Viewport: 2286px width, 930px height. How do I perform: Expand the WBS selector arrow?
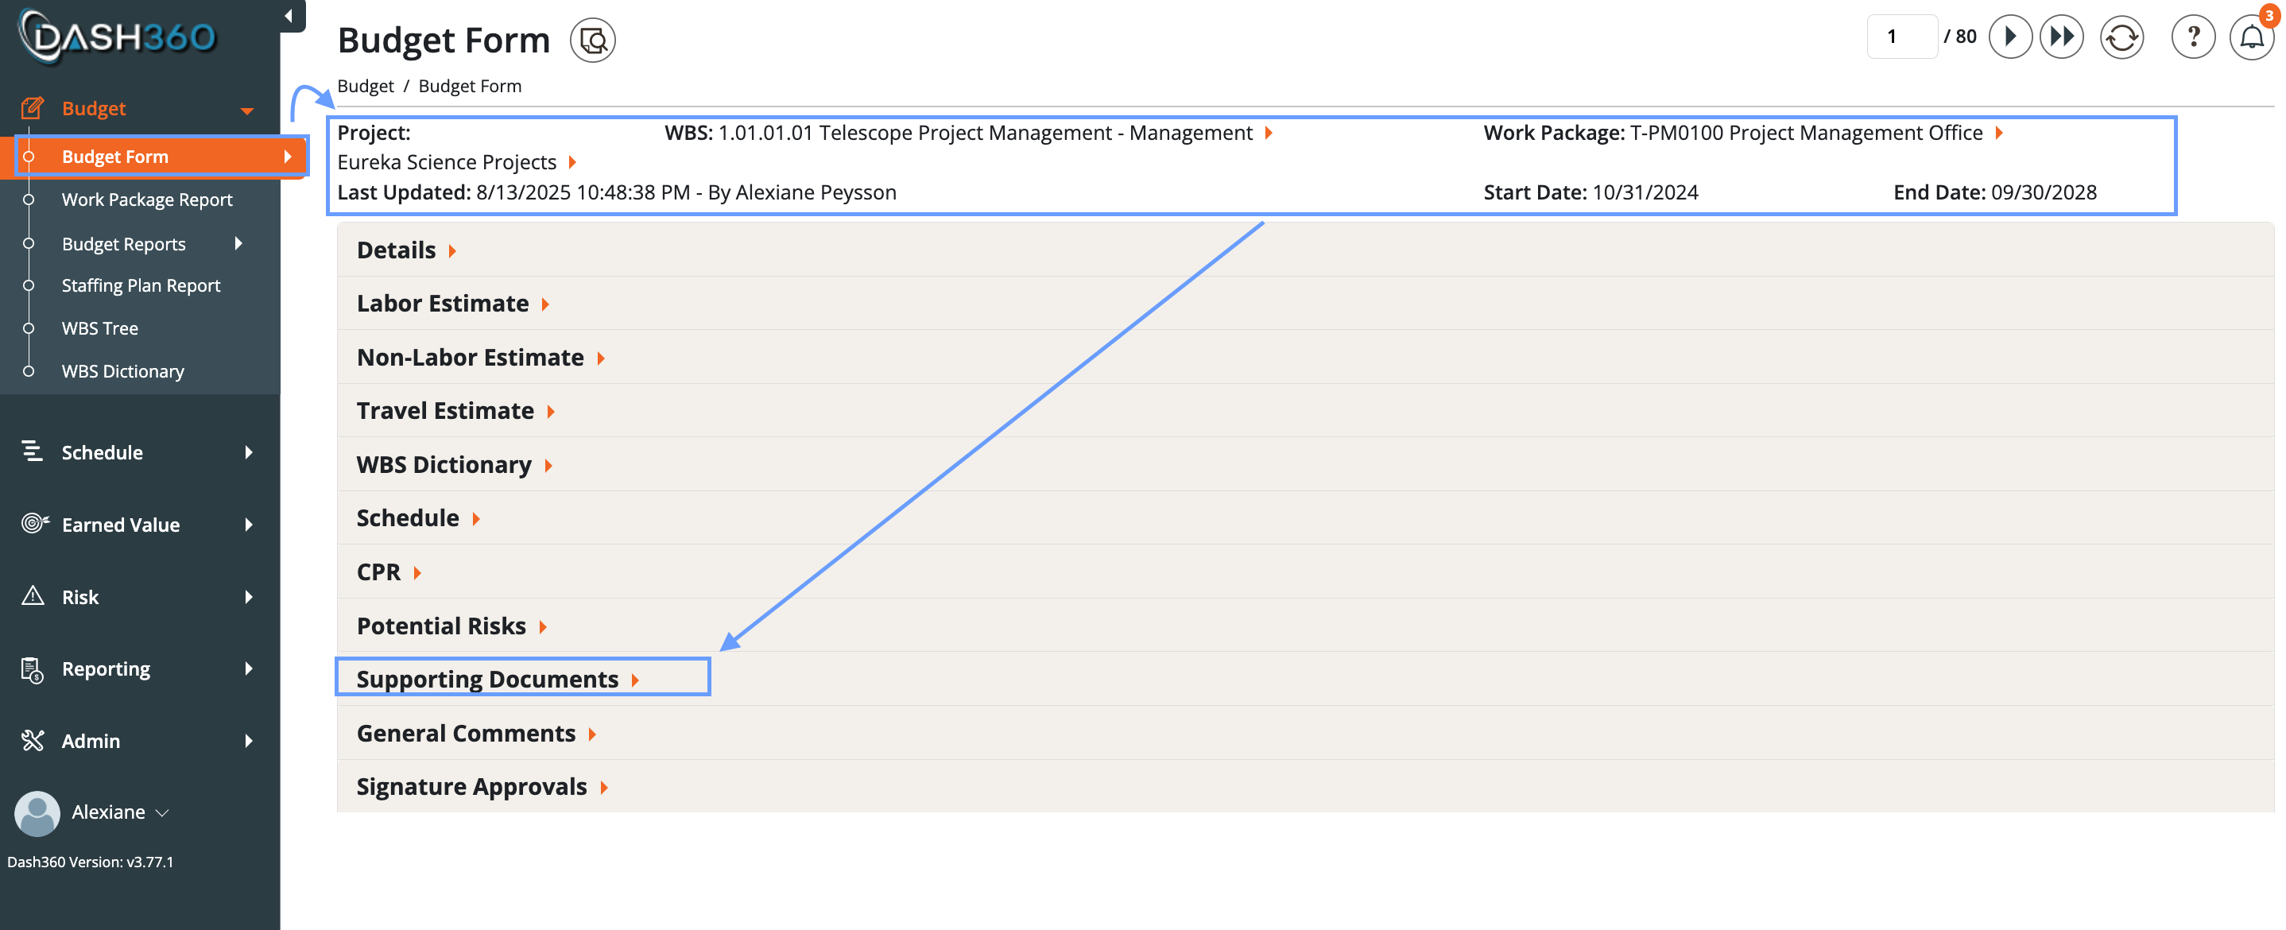1268,133
